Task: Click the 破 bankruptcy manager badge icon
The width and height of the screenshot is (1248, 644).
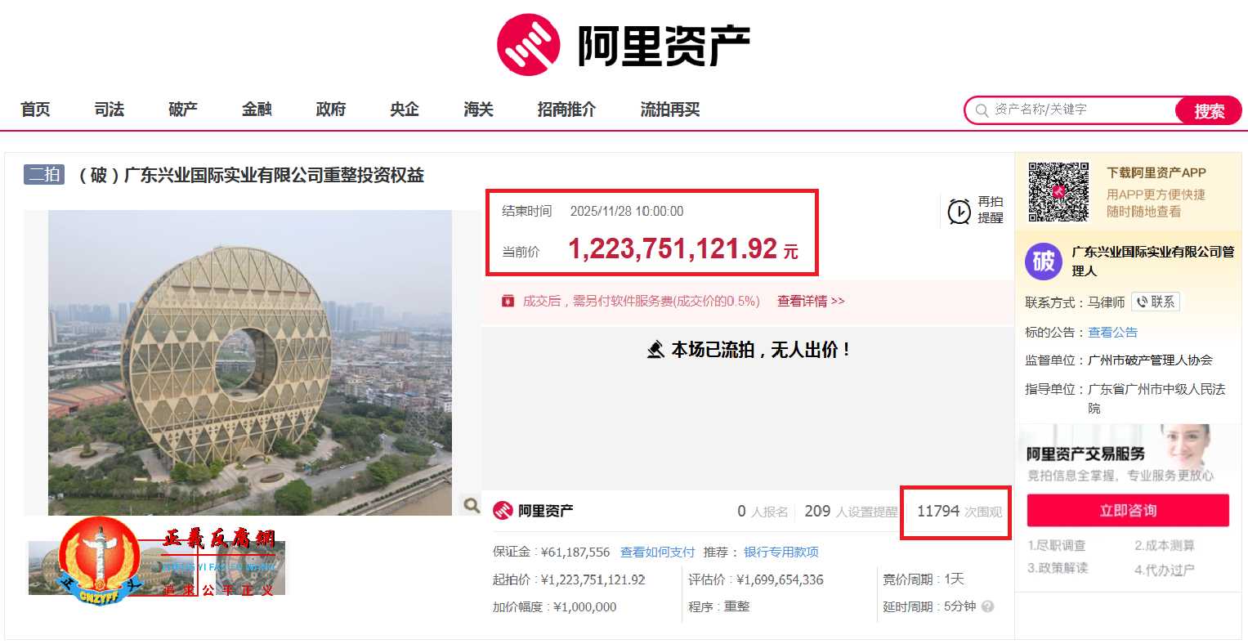Action: coord(1043,261)
